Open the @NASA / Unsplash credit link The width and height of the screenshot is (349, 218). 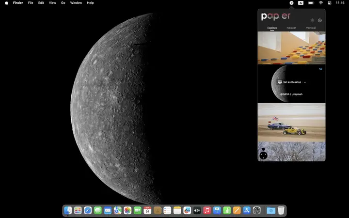tap(291, 94)
